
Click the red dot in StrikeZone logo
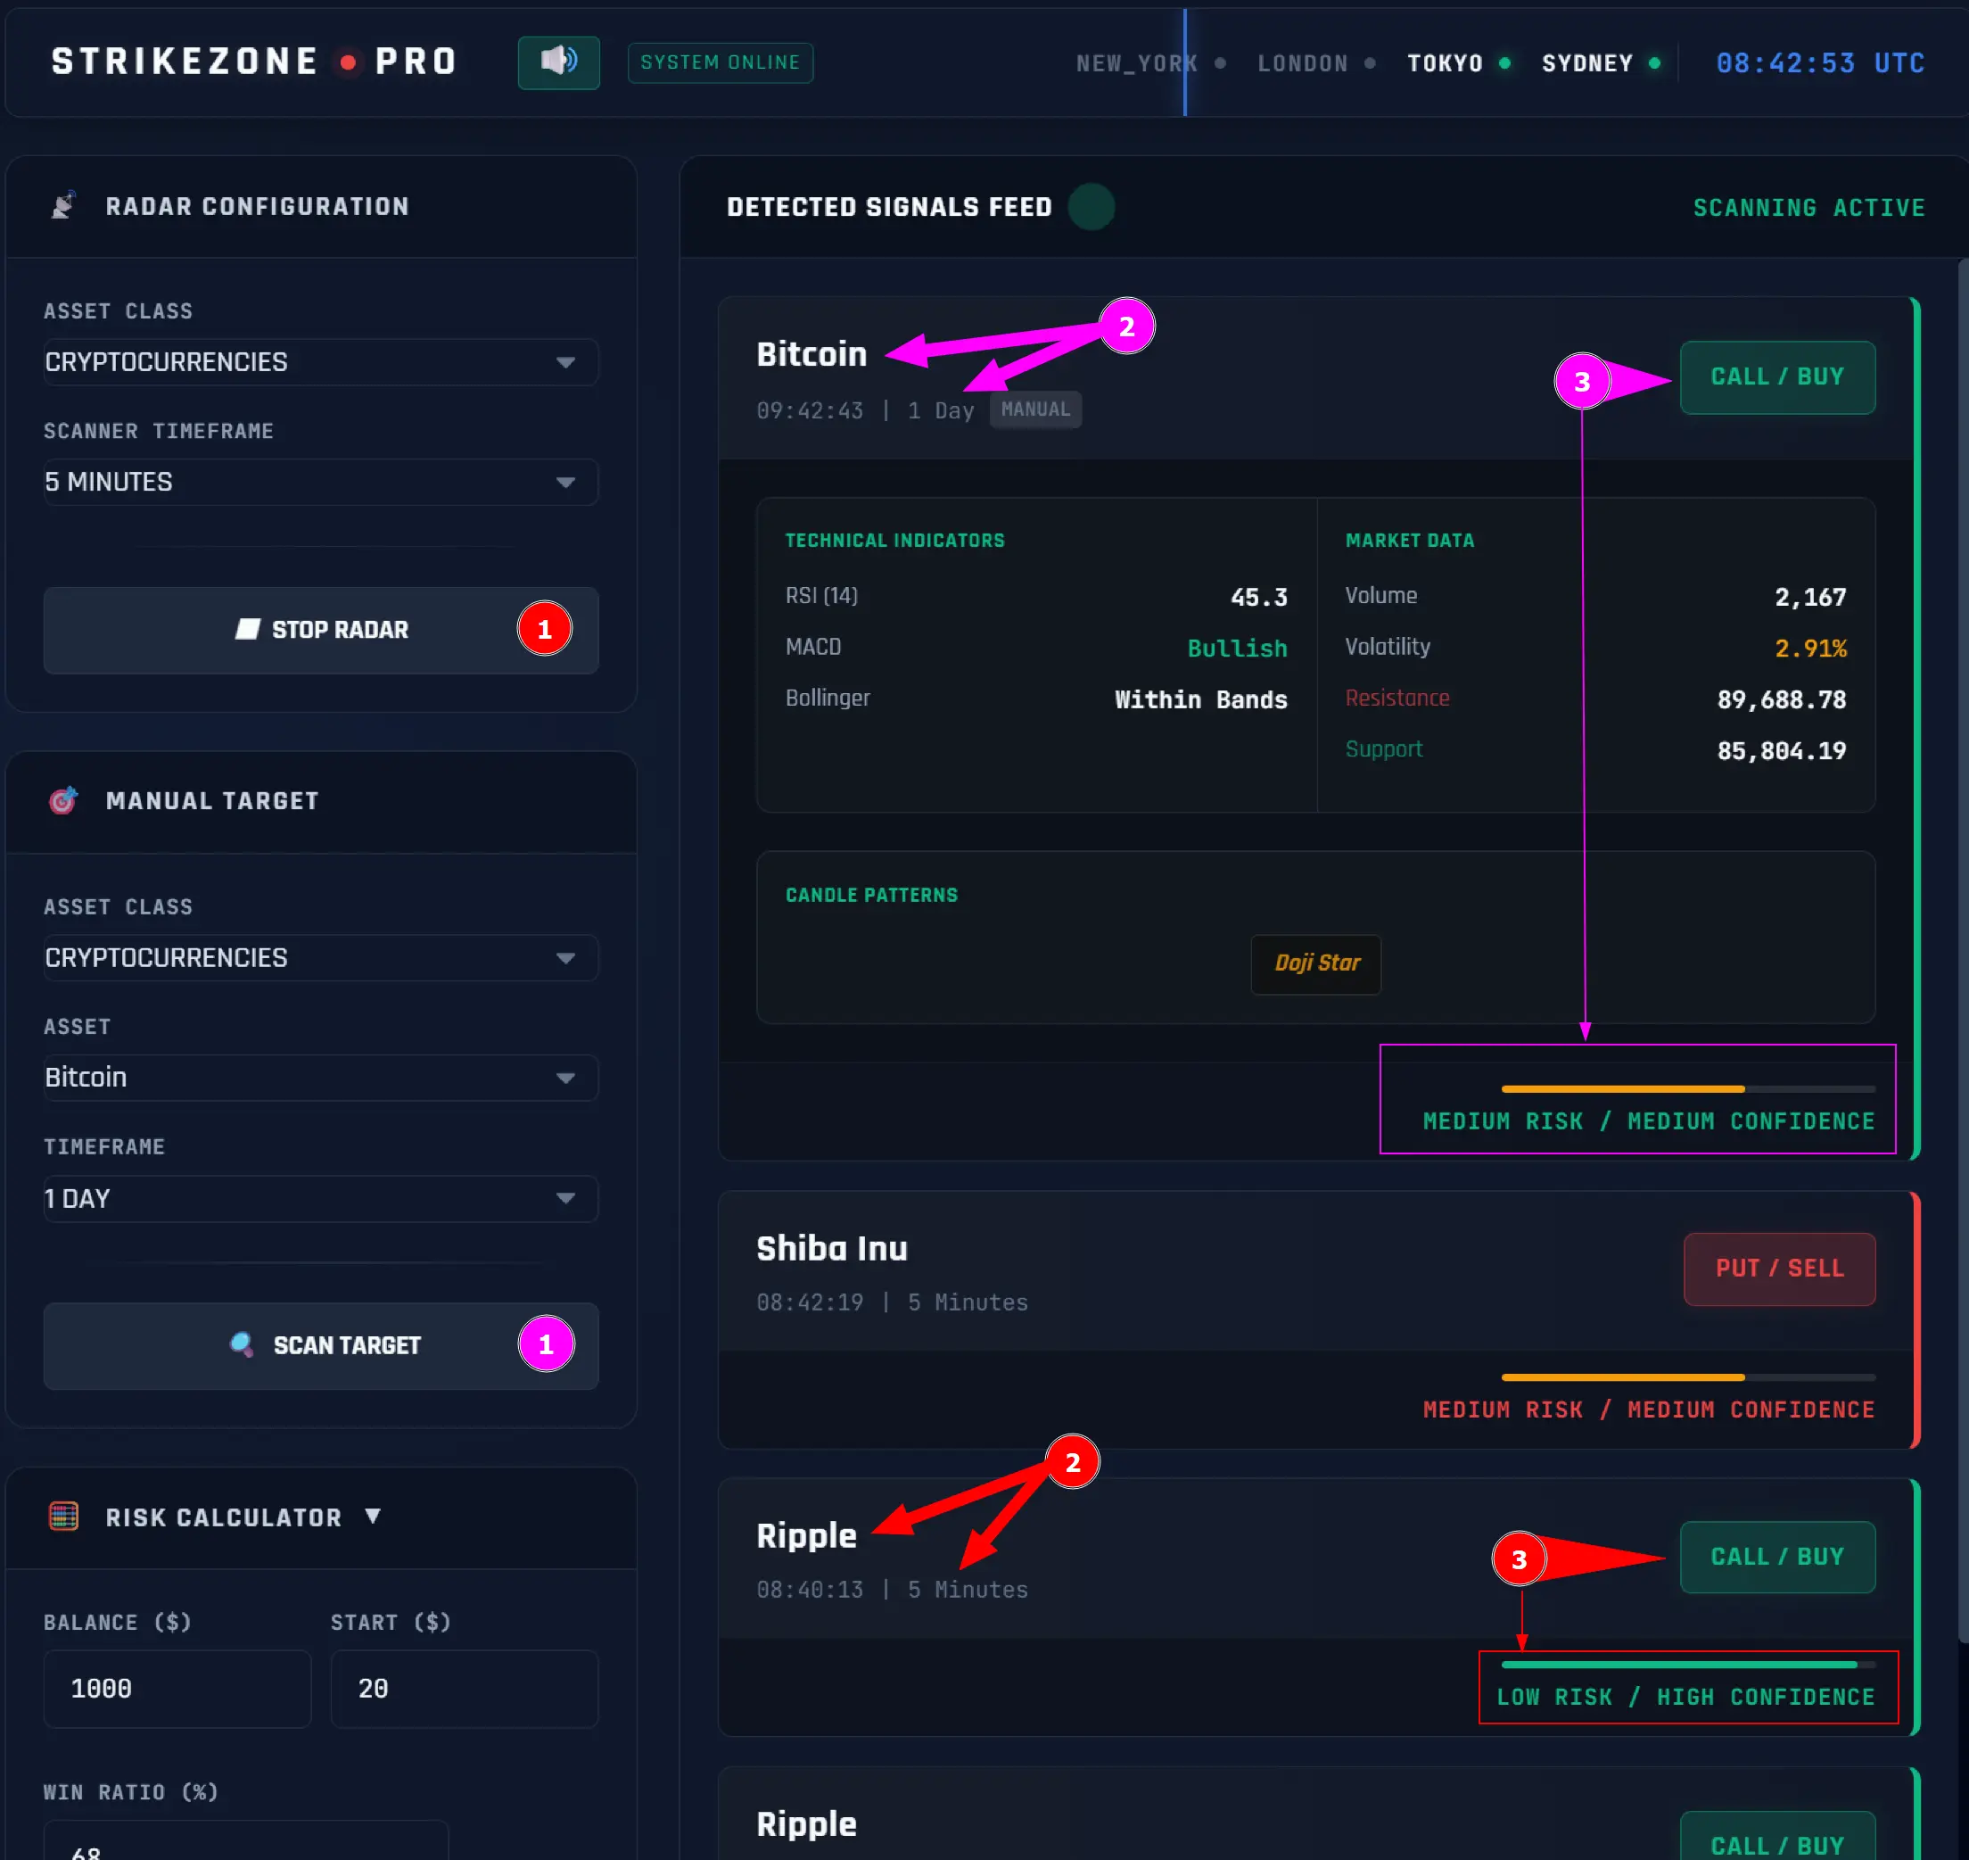coord(348,62)
